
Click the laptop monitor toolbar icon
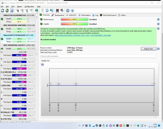pos(57,10)
